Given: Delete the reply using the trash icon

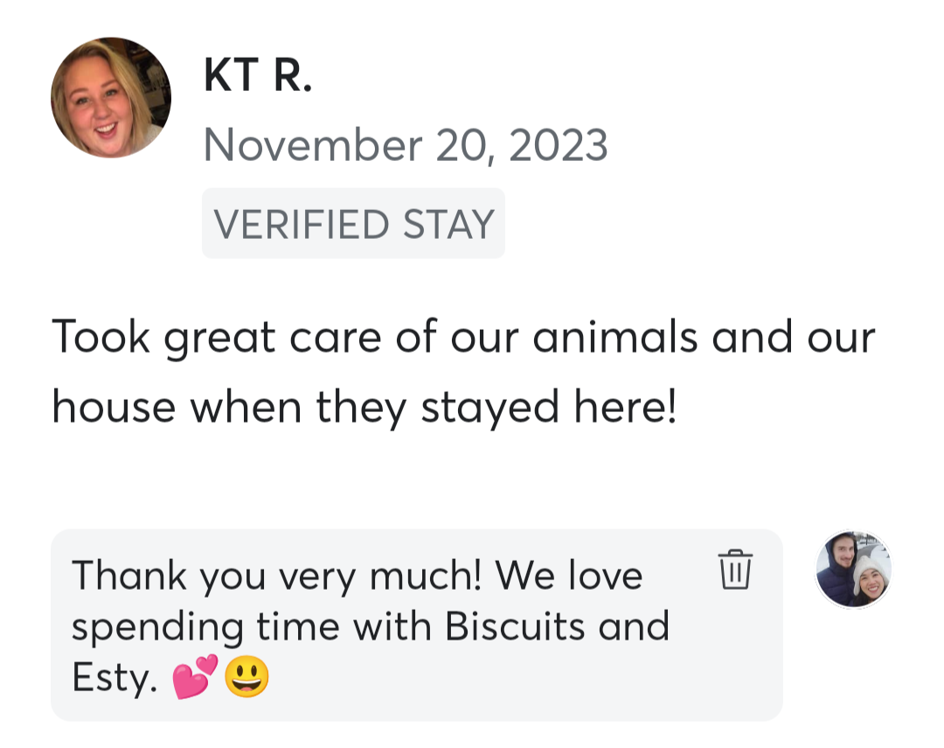Looking at the screenshot, I should (735, 570).
